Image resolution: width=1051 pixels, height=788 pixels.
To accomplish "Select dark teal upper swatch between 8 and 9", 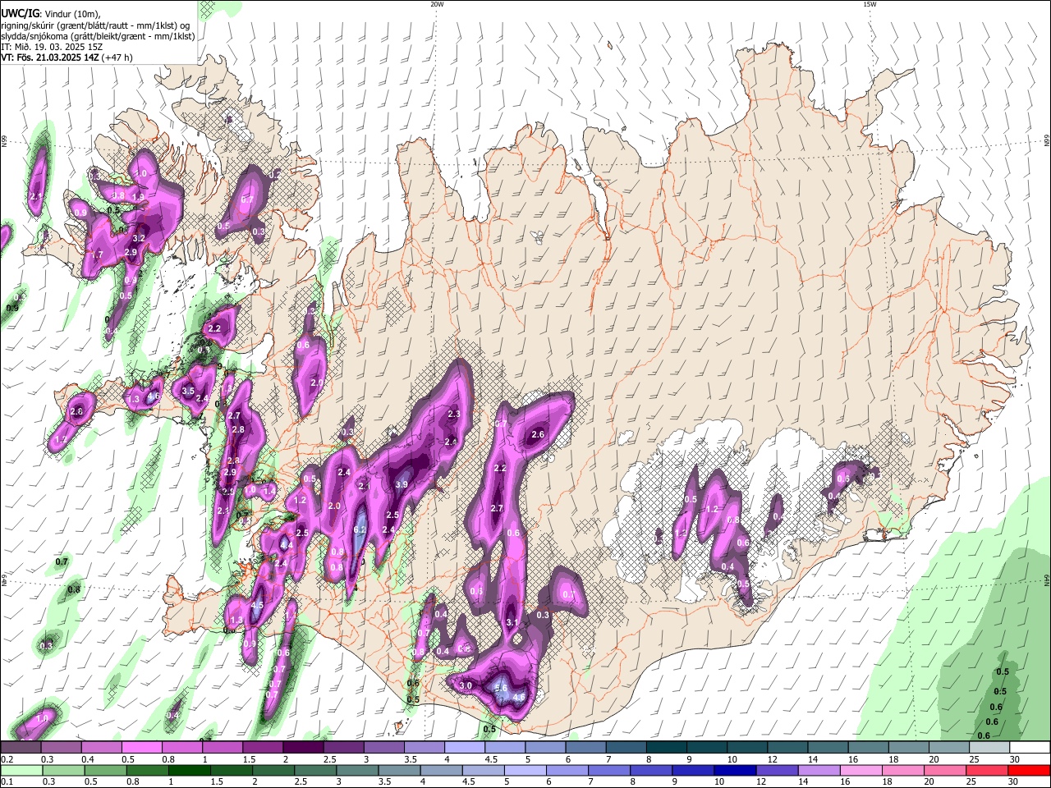I will coord(667,748).
